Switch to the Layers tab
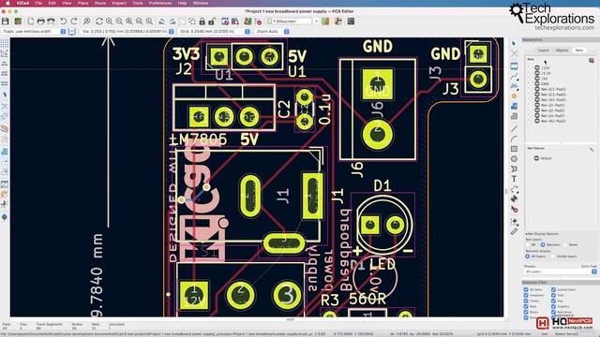The width and height of the screenshot is (600, 337). [544, 50]
